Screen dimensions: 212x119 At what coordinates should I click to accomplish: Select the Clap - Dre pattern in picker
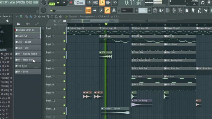28,48
